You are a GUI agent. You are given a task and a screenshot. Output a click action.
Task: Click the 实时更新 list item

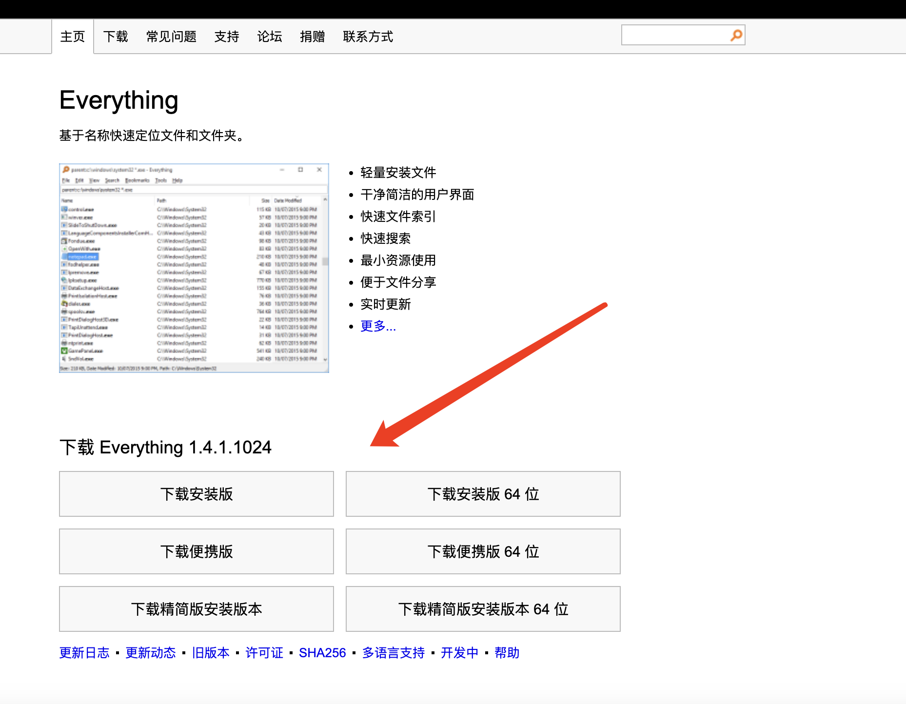[386, 304]
